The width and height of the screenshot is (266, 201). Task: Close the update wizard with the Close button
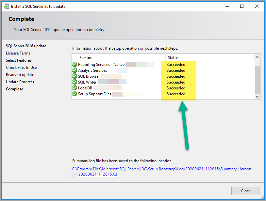245,191
